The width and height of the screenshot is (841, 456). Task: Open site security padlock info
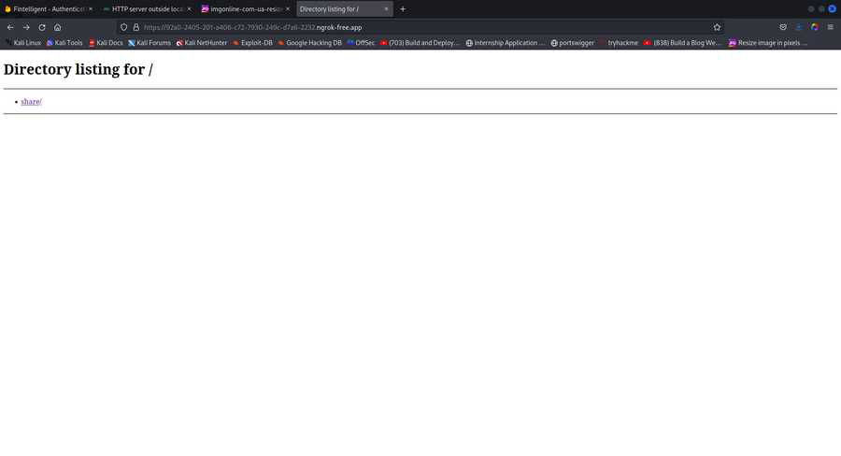(136, 27)
